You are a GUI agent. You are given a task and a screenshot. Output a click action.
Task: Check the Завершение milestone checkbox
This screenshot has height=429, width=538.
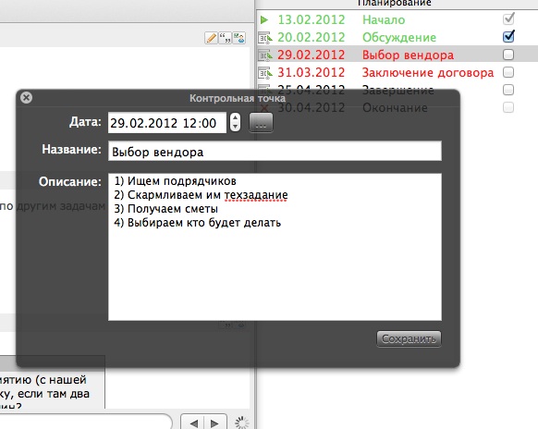pos(508,90)
